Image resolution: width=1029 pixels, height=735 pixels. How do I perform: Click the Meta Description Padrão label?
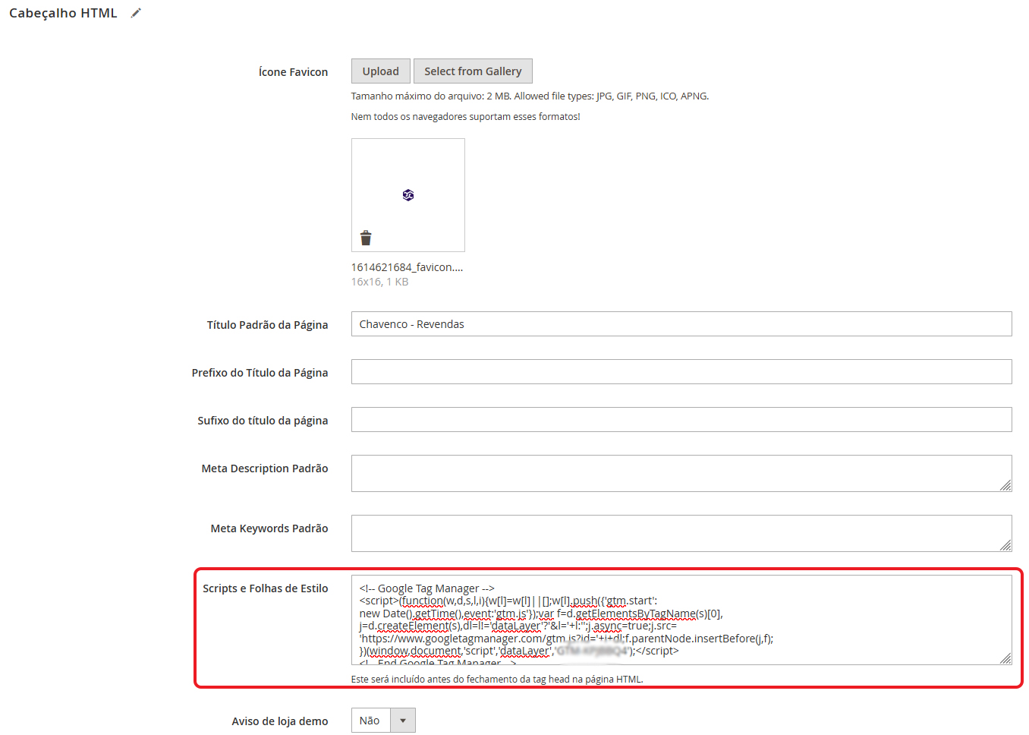(265, 468)
